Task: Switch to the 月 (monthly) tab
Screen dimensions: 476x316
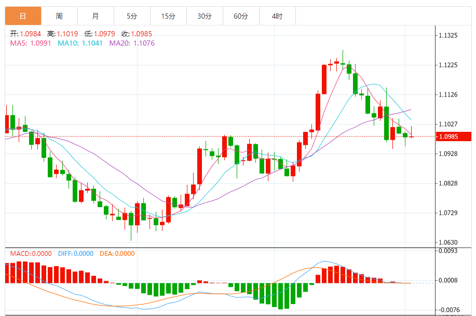Action: (x=96, y=16)
